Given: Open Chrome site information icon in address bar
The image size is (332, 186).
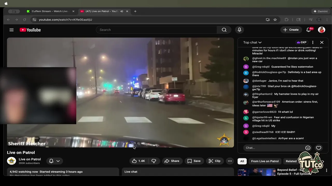Looking at the screenshot, I should (x=34, y=20).
